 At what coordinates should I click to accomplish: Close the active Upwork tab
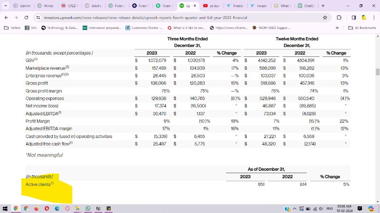click(195, 6)
